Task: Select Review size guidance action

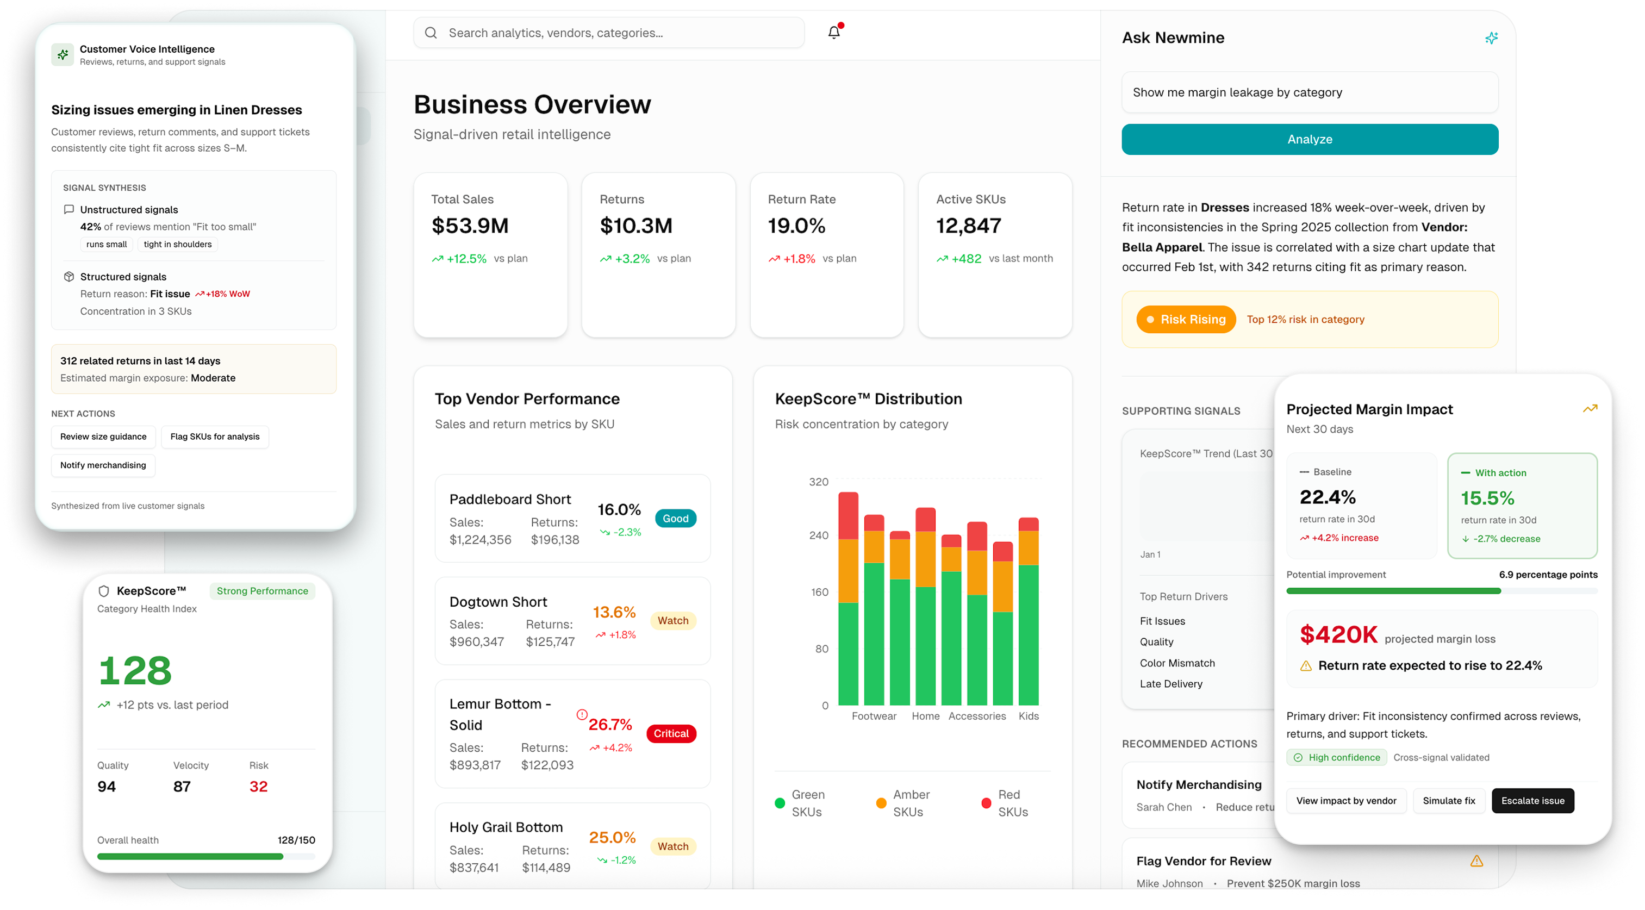Action: click(103, 437)
